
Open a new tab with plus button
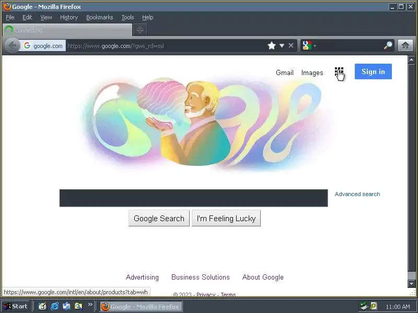point(140,30)
